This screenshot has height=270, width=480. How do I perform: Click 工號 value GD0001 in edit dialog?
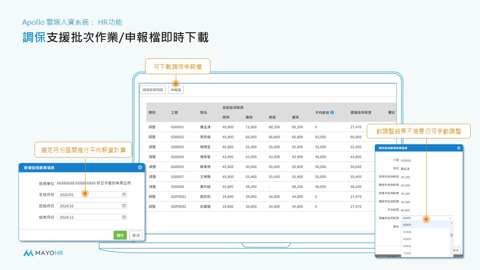406,160
